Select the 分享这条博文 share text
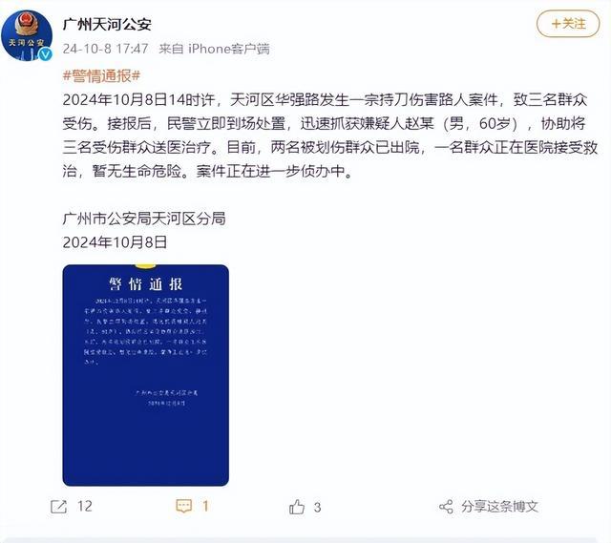 (x=500, y=507)
